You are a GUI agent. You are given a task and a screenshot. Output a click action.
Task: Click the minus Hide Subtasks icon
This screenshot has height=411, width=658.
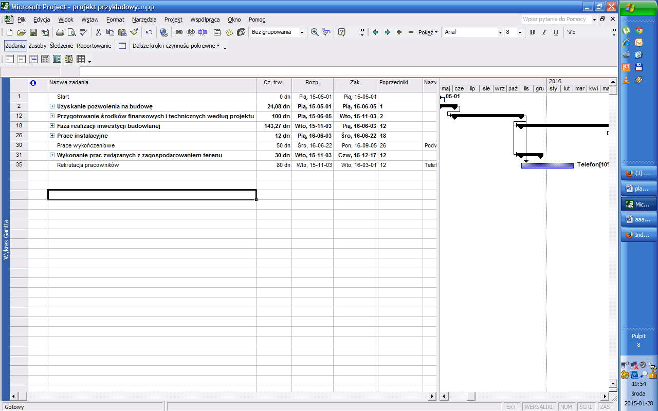411,32
